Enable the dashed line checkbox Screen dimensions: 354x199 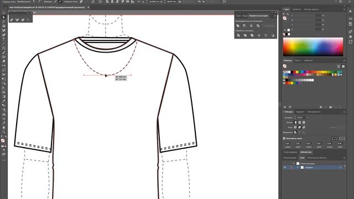click(x=284, y=138)
